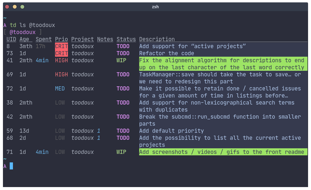
Task: Click the @toodoux filter label in brackets
Action: click(x=23, y=32)
